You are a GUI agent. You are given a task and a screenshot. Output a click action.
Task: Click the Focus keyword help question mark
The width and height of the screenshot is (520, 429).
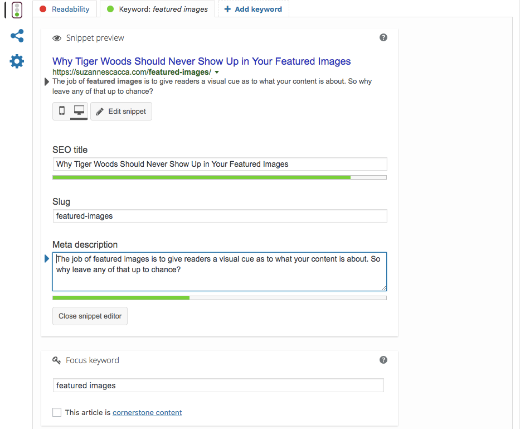point(383,360)
